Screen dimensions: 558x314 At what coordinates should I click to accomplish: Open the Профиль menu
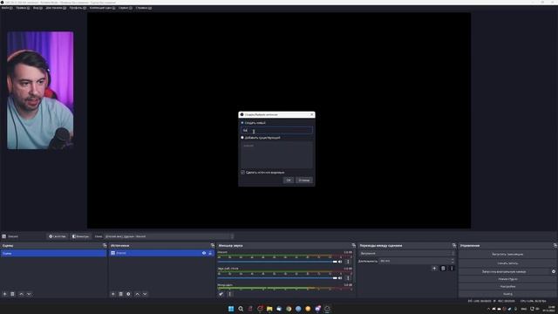point(78,8)
